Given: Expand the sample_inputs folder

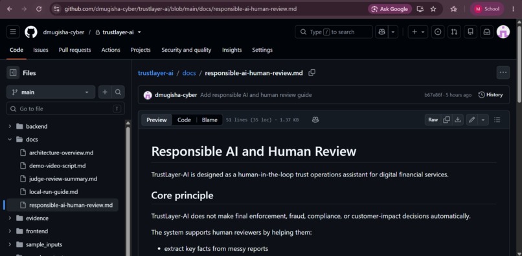Looking at the screenshot, I should pyautogui.click(x=10, y=245).
